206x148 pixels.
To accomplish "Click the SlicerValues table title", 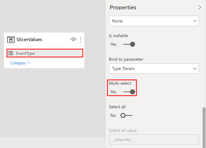I will tap(29, 40).
